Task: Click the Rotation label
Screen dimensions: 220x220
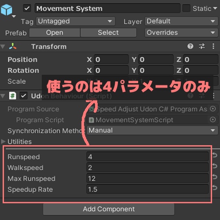Action: [x=23, y=70]
